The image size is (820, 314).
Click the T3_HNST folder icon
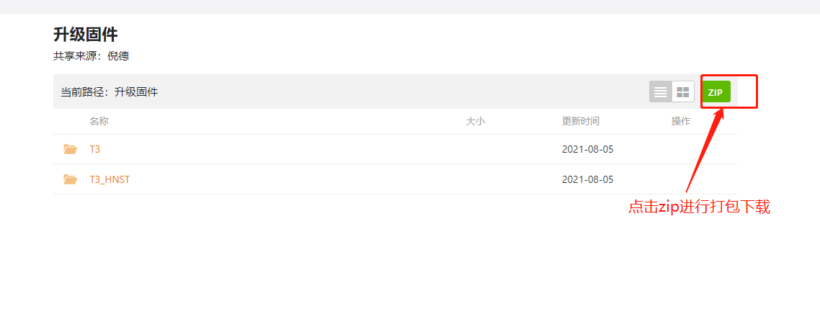tap(70, 179)
